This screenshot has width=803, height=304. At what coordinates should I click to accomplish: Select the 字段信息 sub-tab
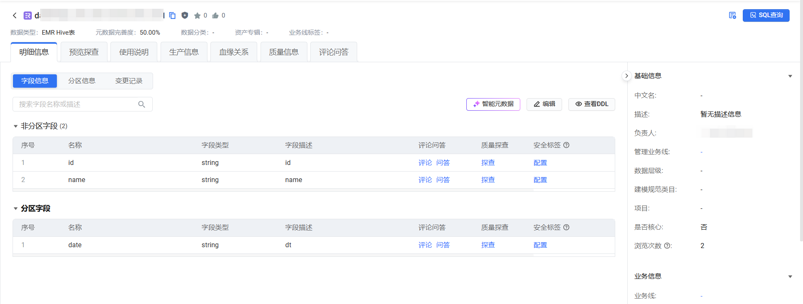coord(35,81)
